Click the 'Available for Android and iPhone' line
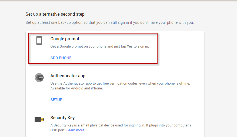 tap(76, 88)
